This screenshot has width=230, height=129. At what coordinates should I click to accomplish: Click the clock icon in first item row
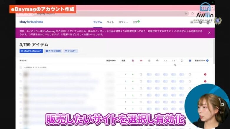point(141,74)
